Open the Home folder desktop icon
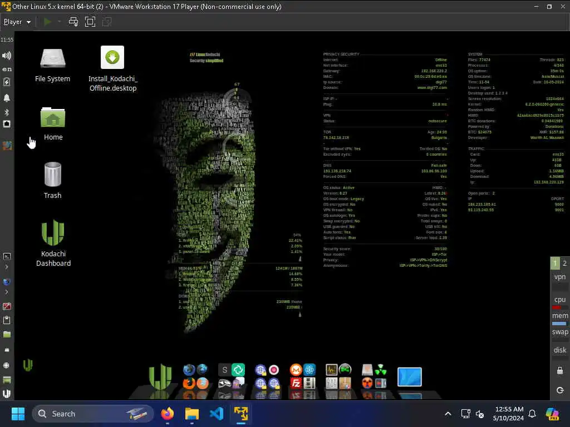This screenshot has height=427, width=570. [53, 123]
